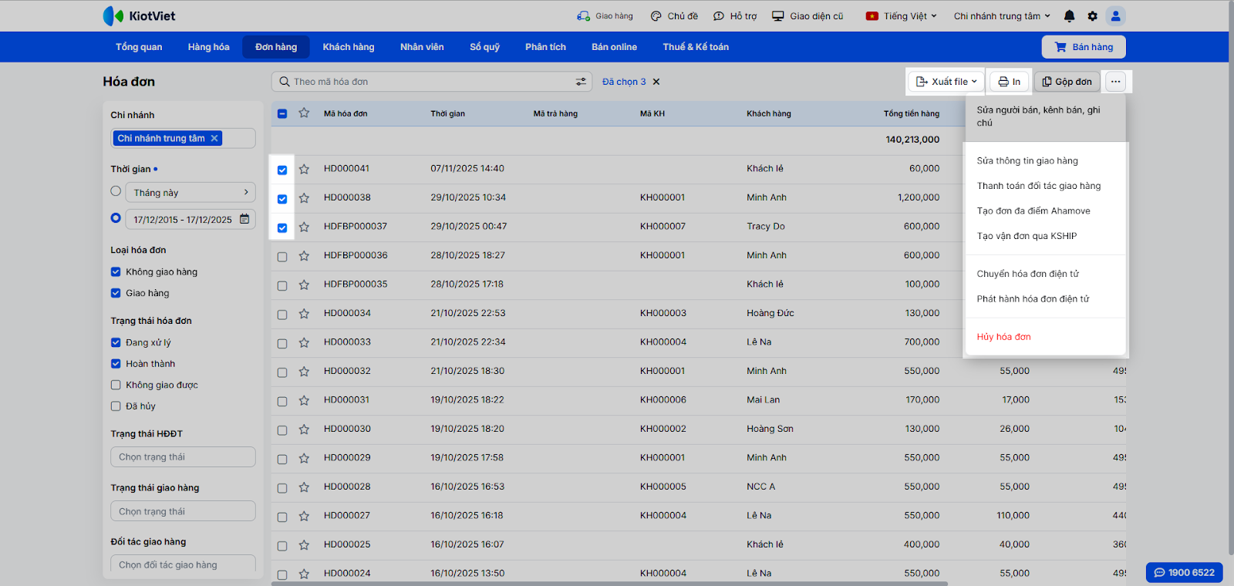
Task: Click the search filter sliders icon
Action: (581, 82)
